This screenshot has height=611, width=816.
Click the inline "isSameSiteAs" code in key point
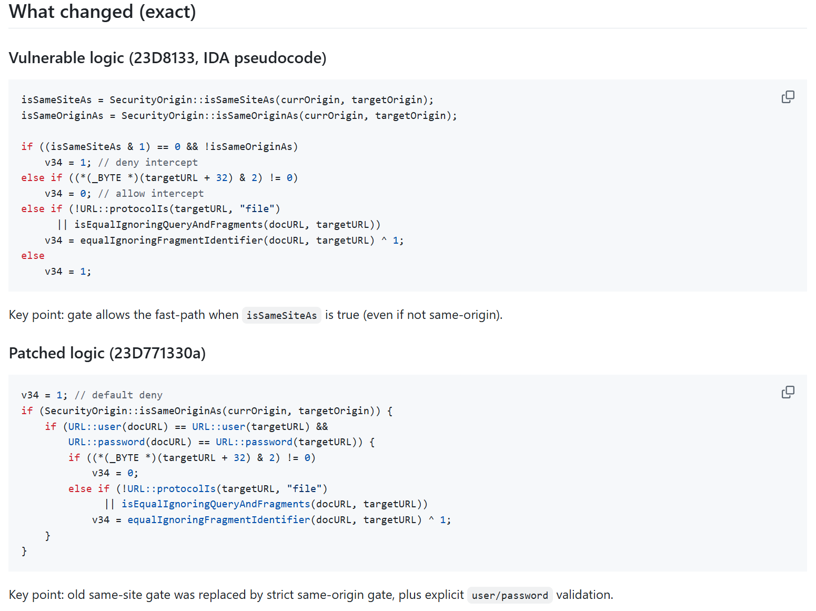click(281, 315)
